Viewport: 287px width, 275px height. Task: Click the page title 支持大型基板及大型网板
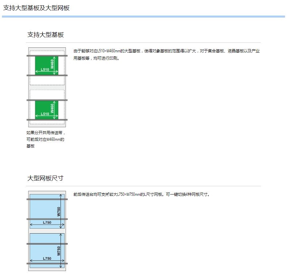[x=36, y=8]
